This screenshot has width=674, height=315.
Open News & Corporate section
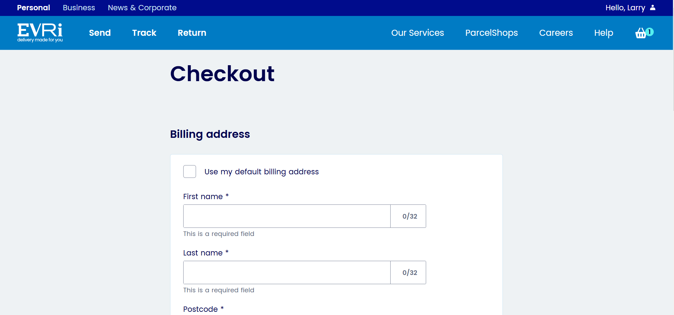click(142, 8)
